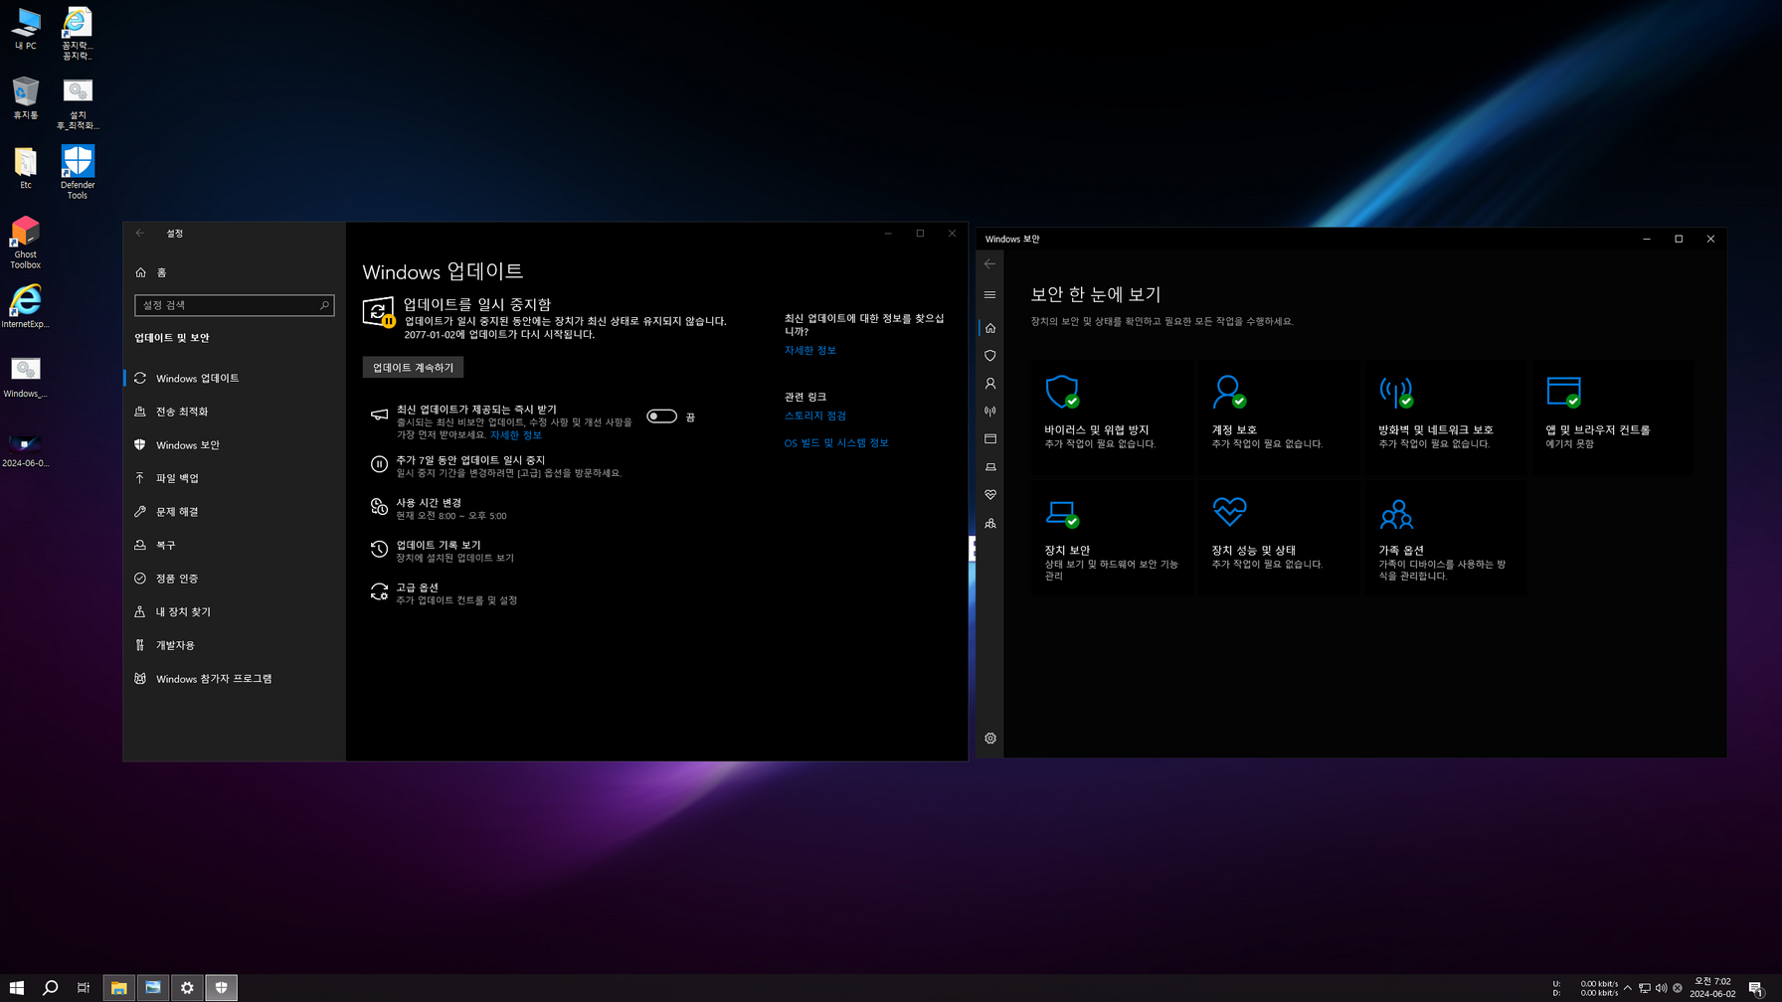Image resolution: width=1782 pixels, height=1002 pixels.
Task: Open 장치 보안 tile
Action: point(1111,538)
